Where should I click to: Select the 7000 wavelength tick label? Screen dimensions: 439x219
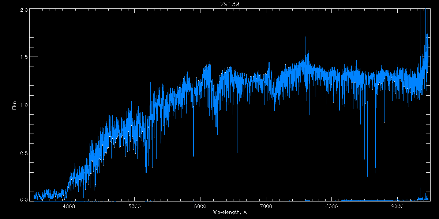[x=266, y=206]
